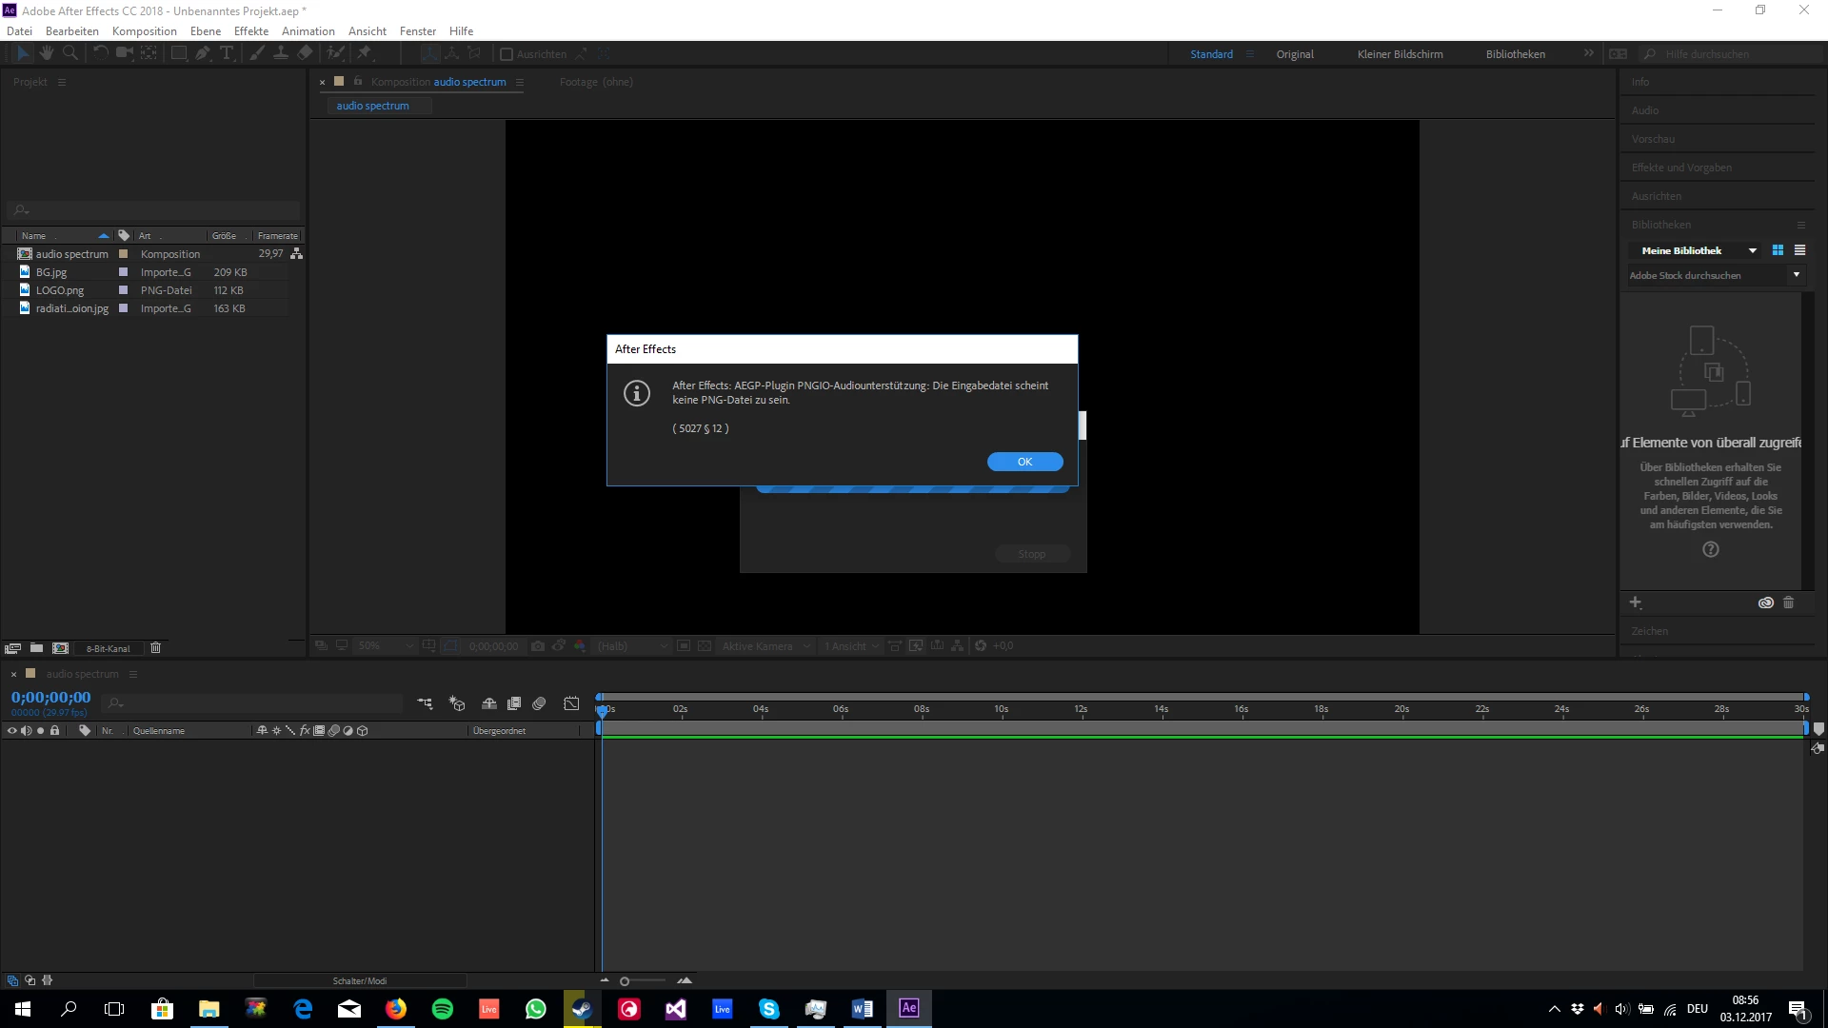
Task: Select the Puppet Pin tool
Action: [x=365, y=53]
